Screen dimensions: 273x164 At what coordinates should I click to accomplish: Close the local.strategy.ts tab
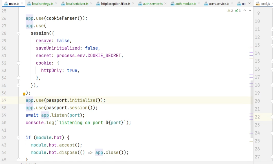[x=56, y=3]
